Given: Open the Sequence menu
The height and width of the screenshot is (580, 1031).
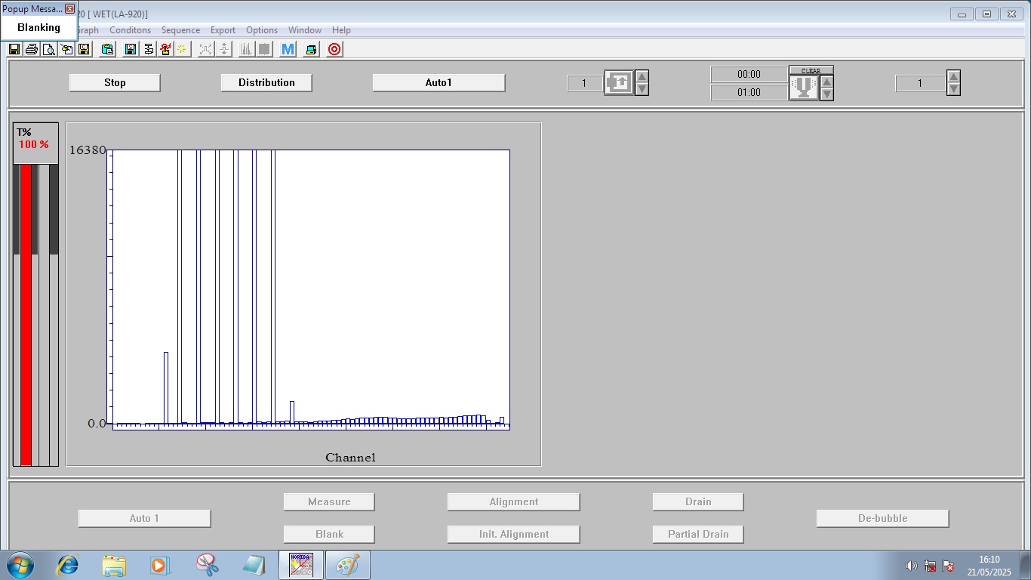Looking at the screenshot, I should [180, 30].
